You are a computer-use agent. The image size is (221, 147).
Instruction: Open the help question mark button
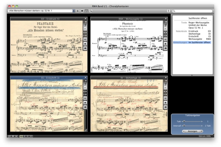[168, 11]
